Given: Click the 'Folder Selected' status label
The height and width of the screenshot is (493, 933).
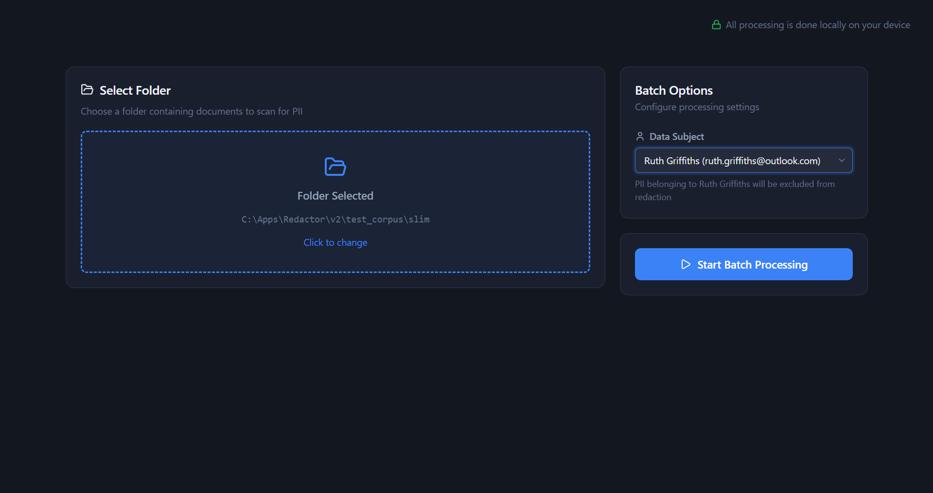Looking at the screenshot, I should tap(335, 196).
